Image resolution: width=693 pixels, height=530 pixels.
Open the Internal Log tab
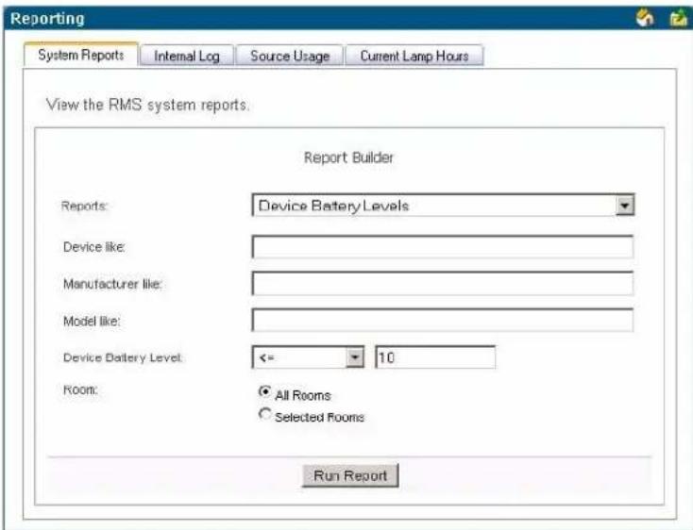click(x=187, y=56)
